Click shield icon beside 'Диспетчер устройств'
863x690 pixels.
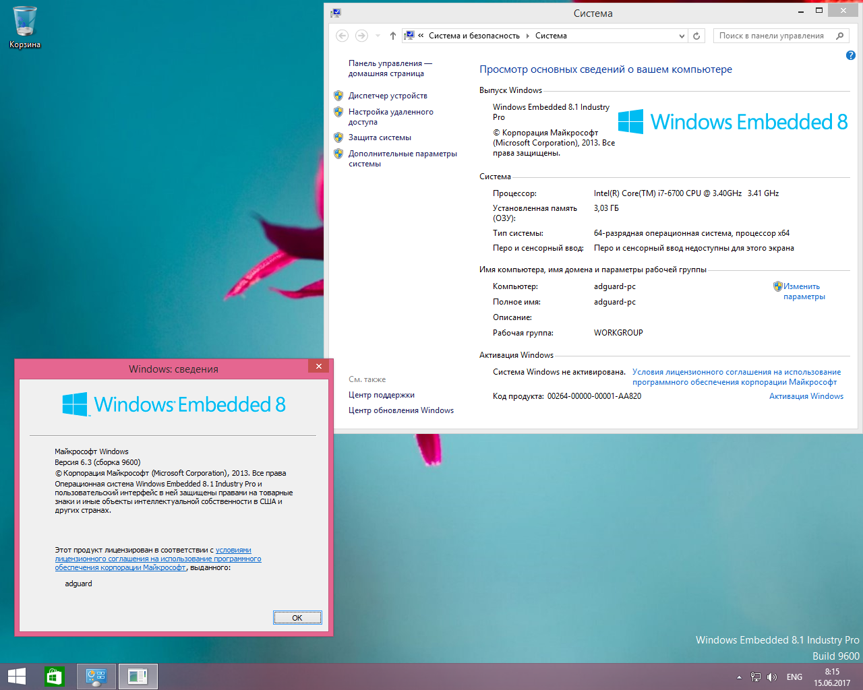click(x=338, y=96)
